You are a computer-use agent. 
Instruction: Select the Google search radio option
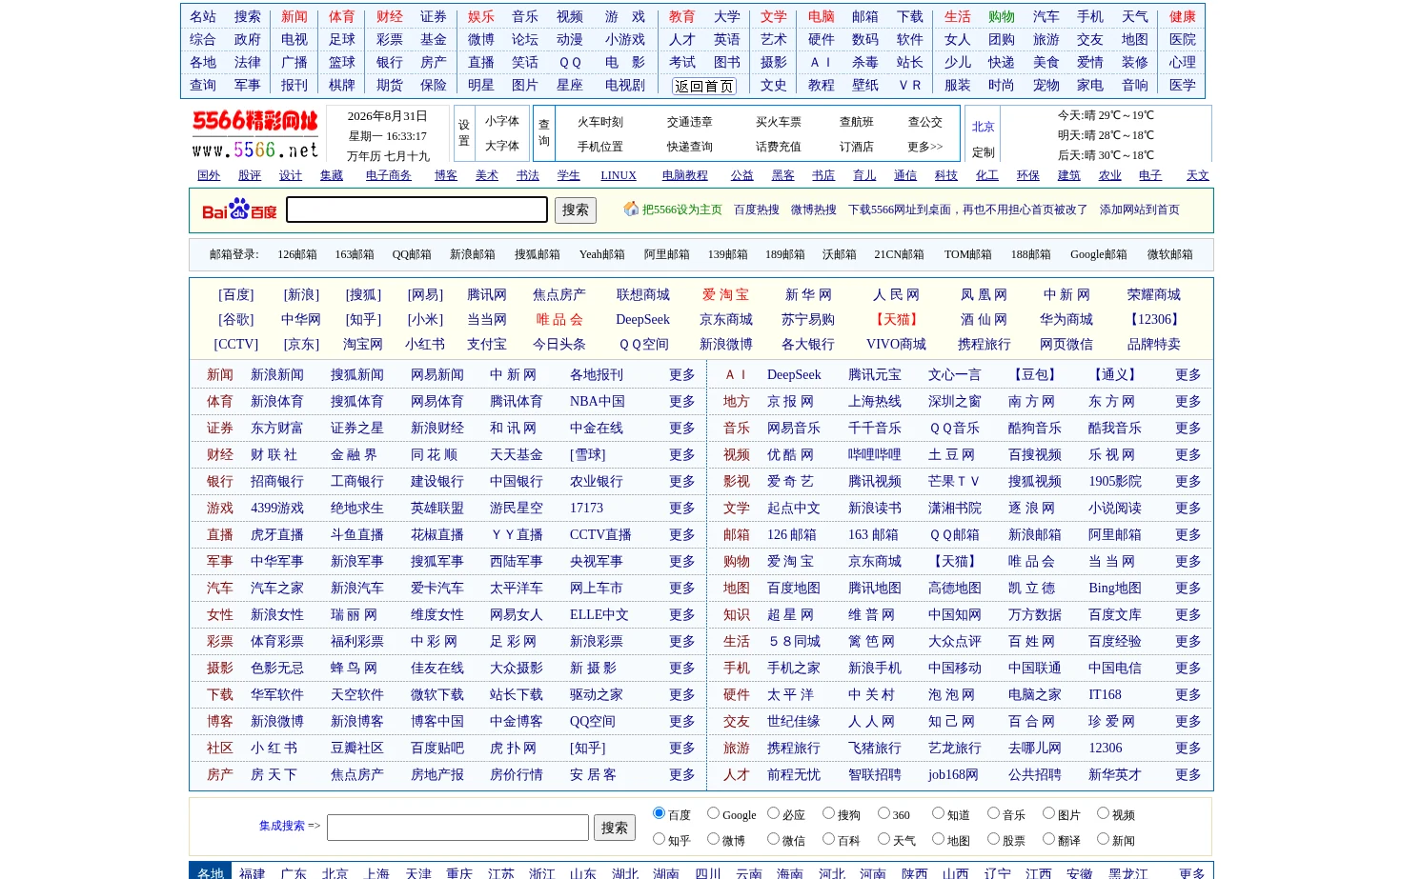click(x=713, y=813)
